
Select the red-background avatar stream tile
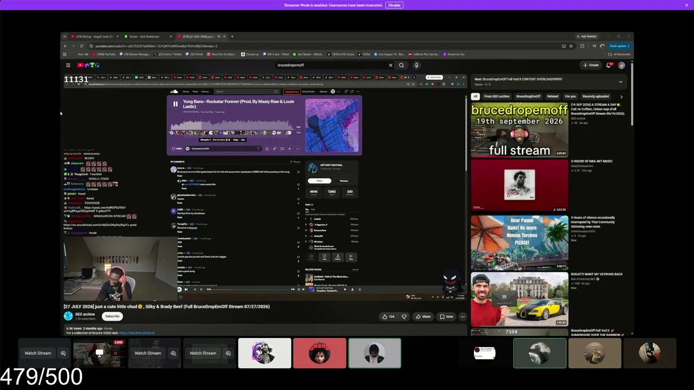319,353
